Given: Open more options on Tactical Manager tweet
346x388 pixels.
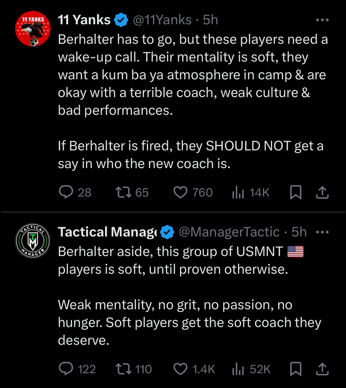Looking at the screenshot, I should [x=322, y=232].
